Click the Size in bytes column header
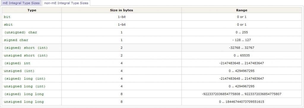304x108 pixels. pyautogui.click(x=121, y=10)
